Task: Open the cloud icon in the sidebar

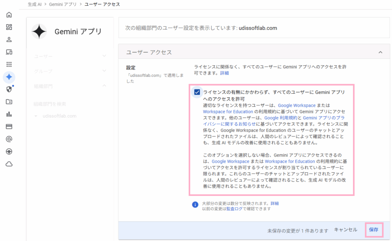Action: click(x=9, y=164)
